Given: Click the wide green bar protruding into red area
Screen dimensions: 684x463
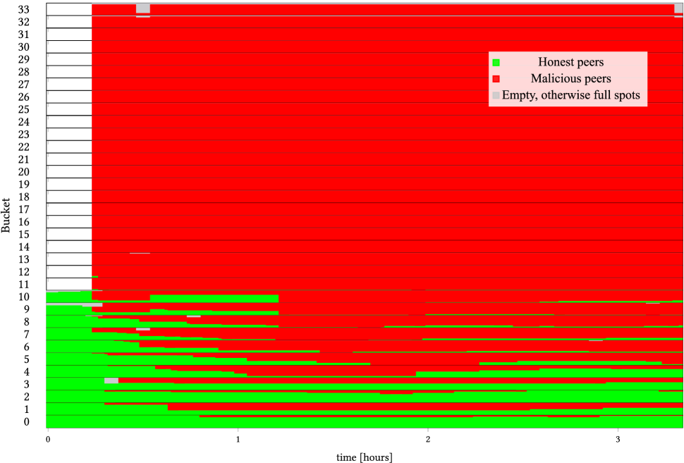Looking at the screenshot, I should (x=214, y=299).
